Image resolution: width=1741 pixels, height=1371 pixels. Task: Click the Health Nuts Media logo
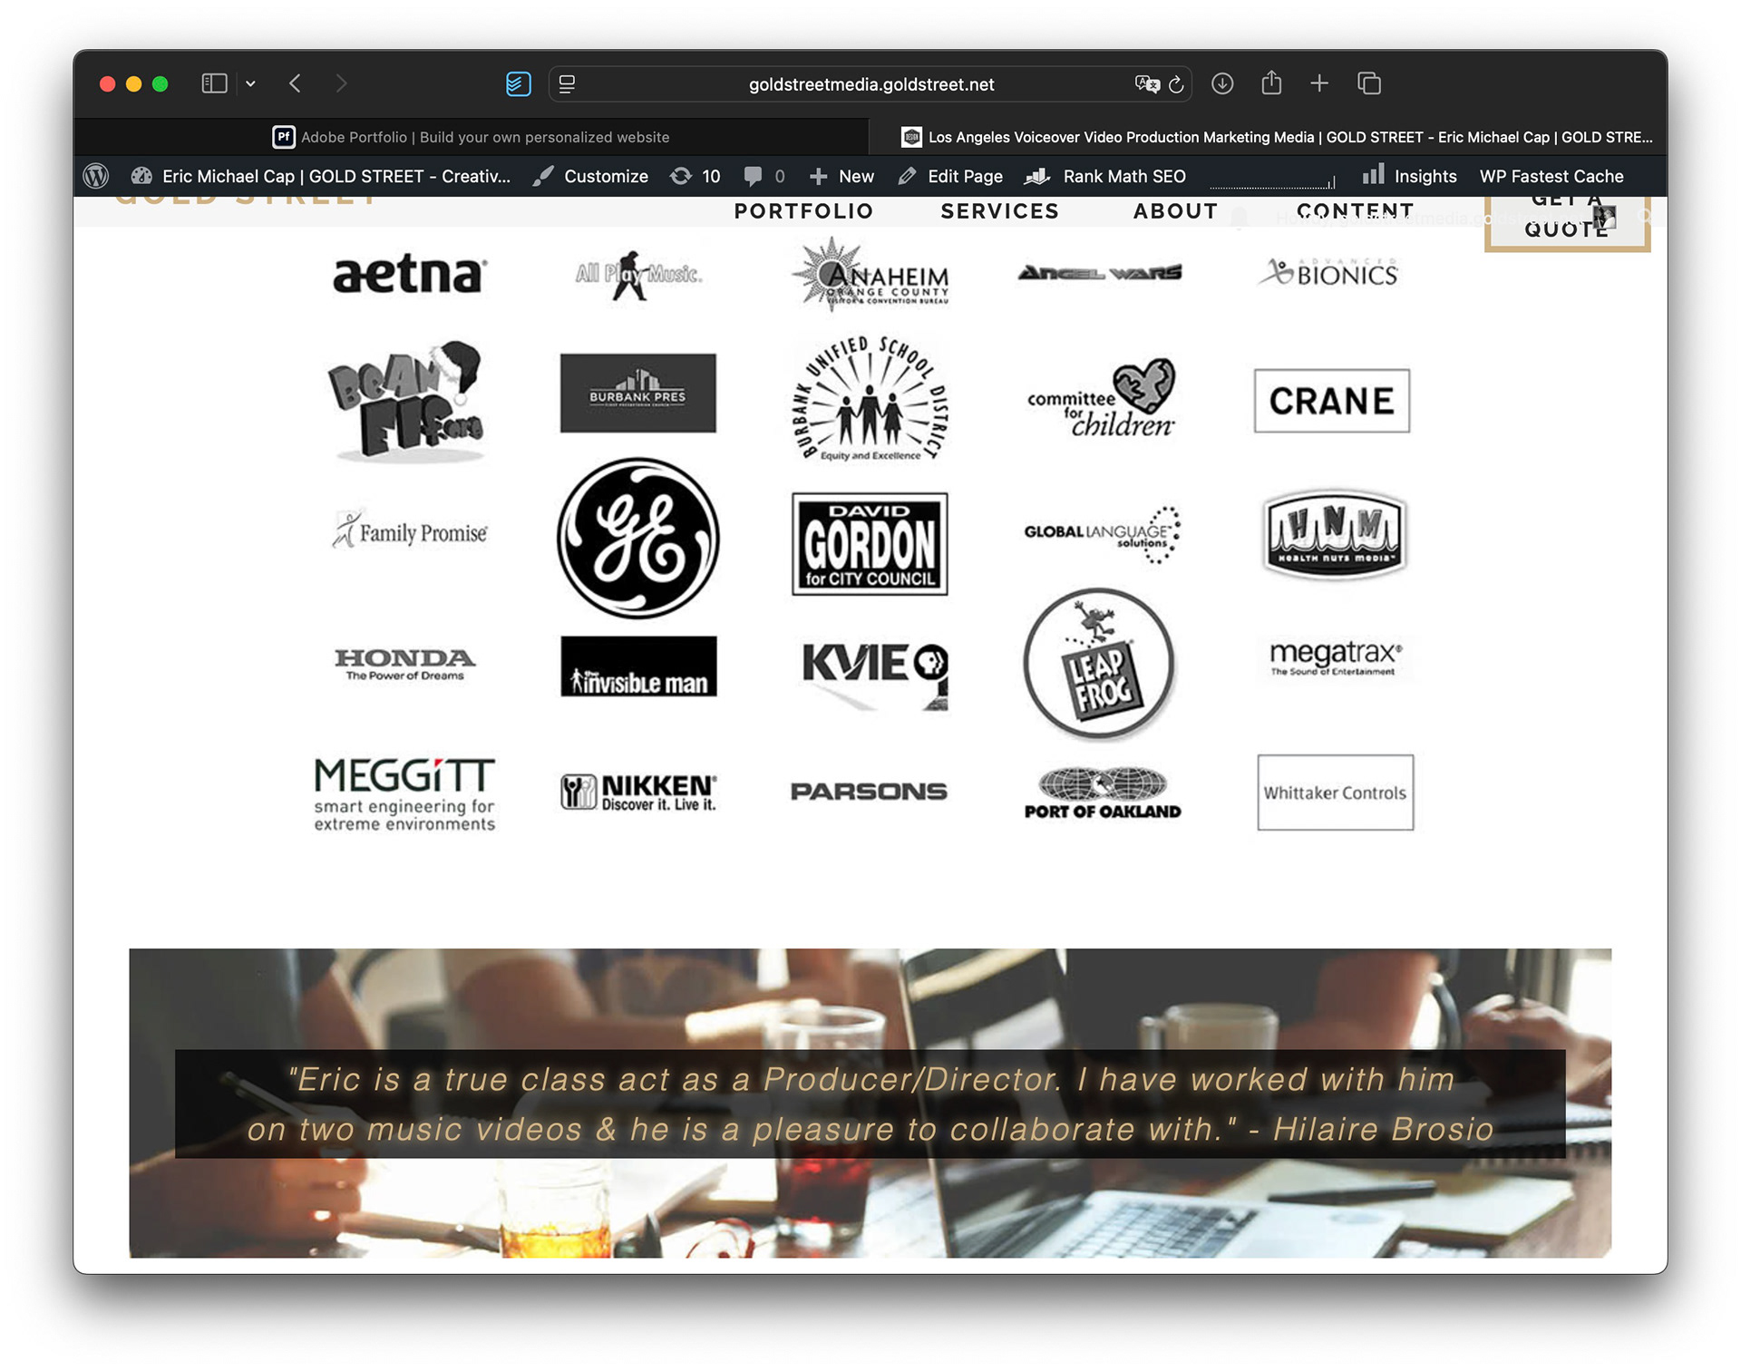point(1334,534)
